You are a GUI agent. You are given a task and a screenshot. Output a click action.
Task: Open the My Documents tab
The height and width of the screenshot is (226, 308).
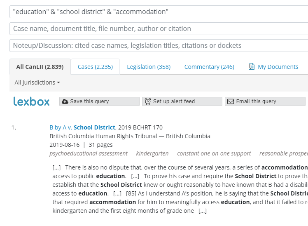pyautogui.click(x=273, y=67)
